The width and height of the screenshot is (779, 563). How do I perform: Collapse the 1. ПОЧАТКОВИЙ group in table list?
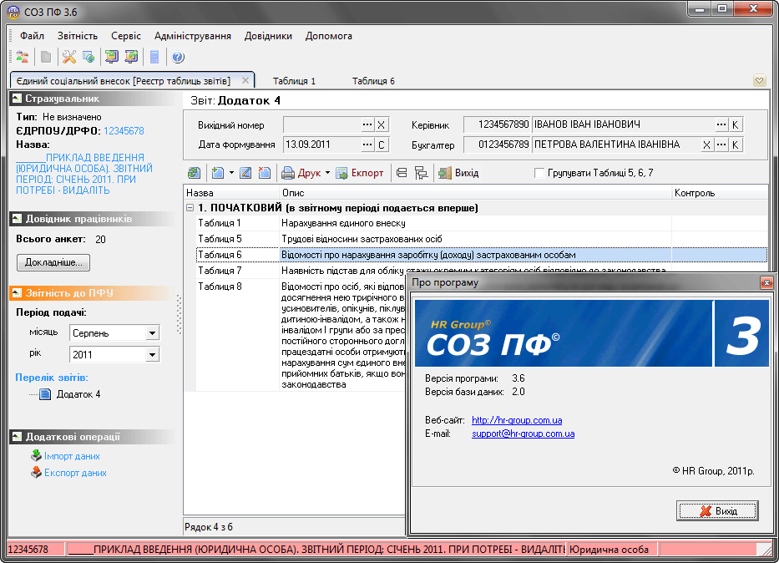click(190, 208)
